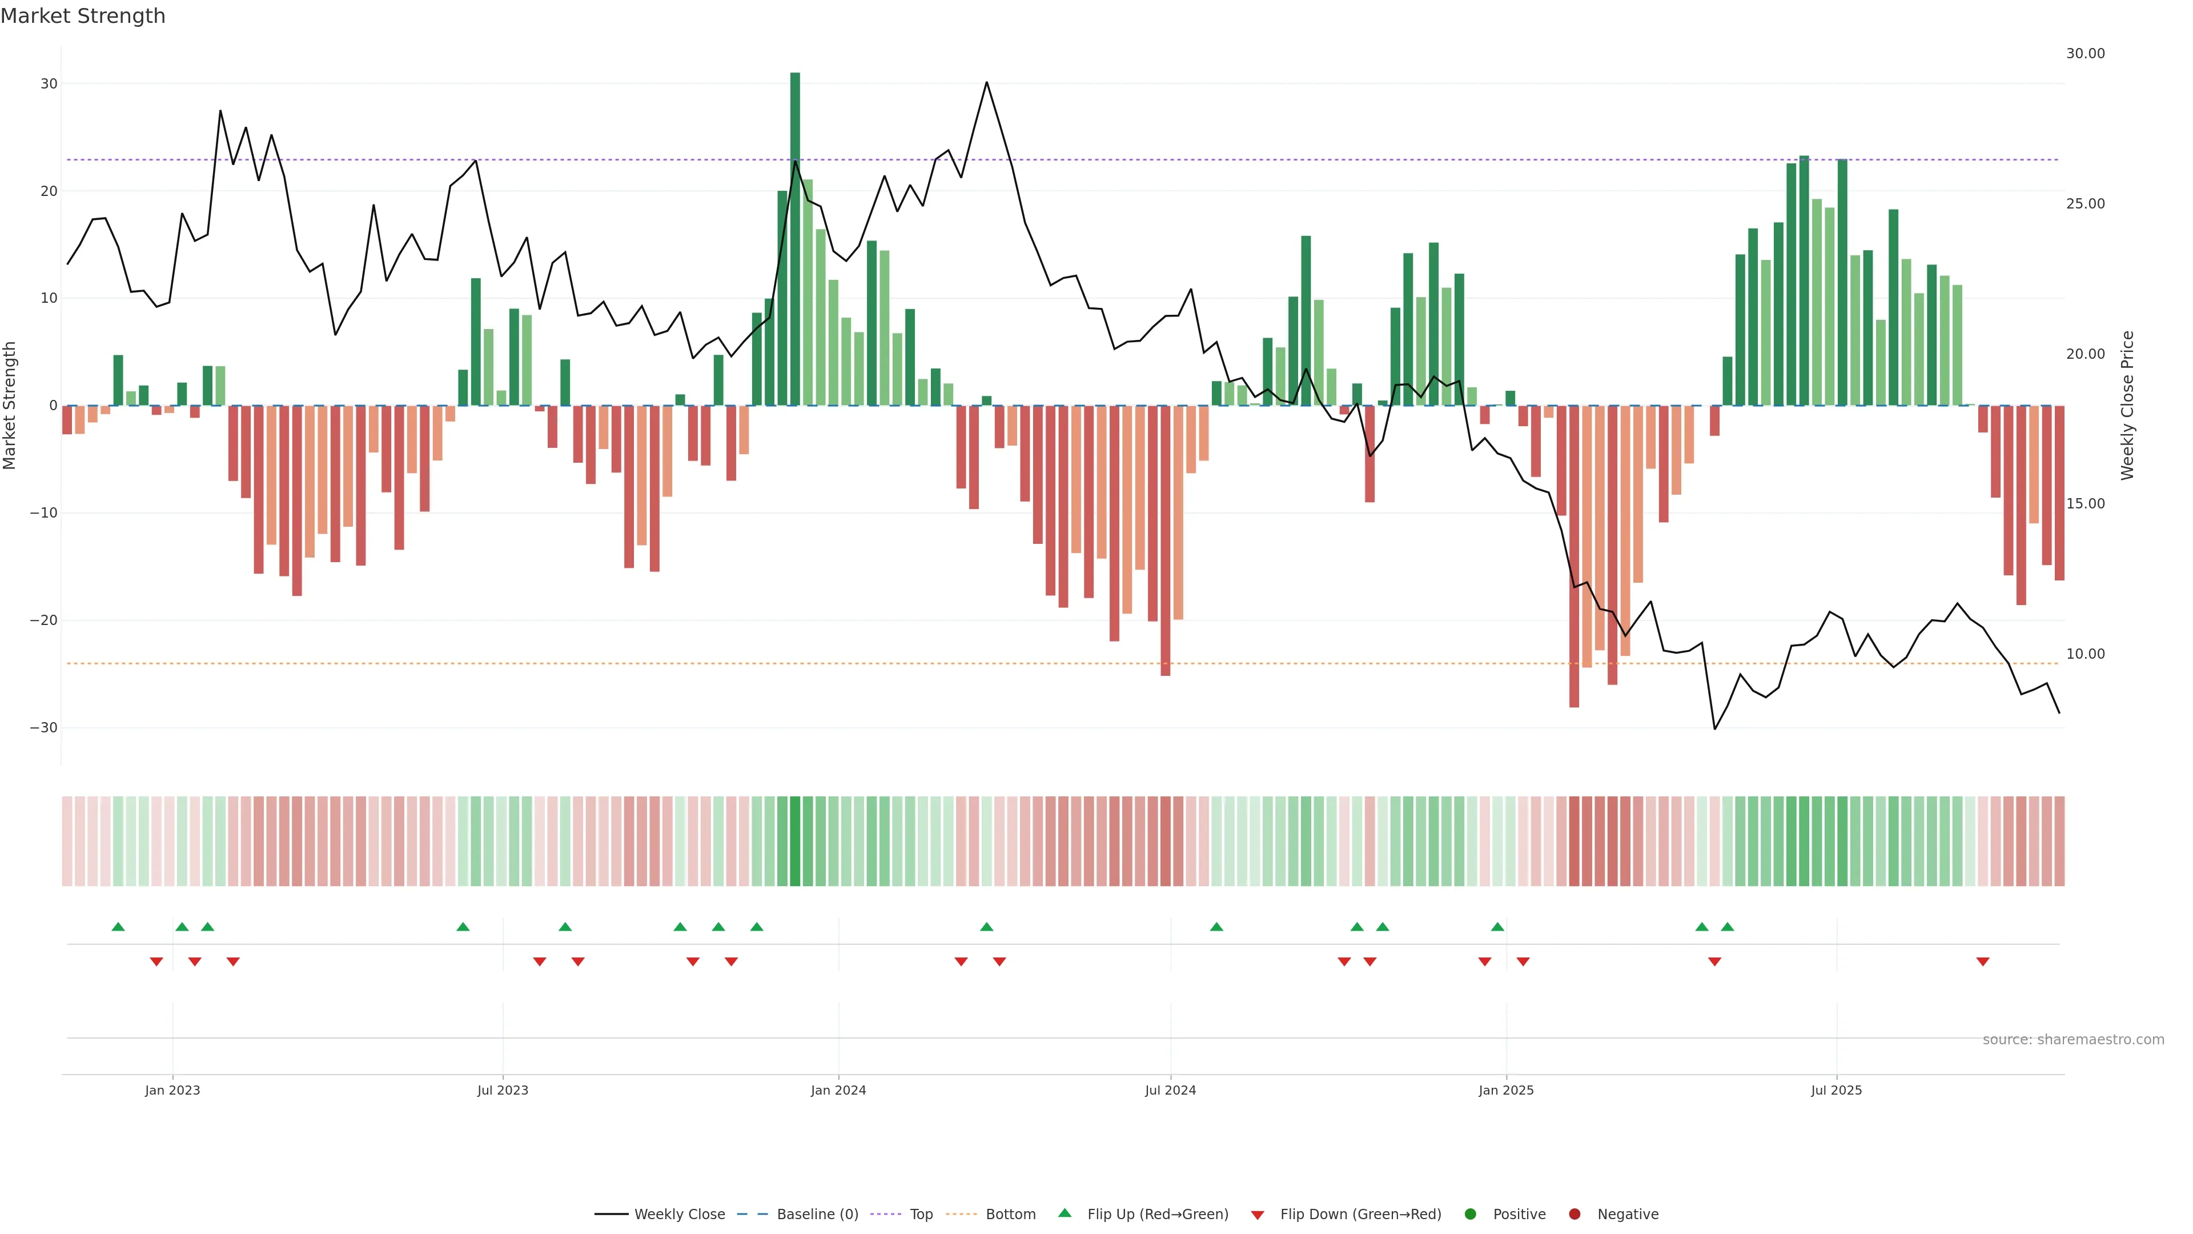The image size is (2193, 1234).
Task: Click the 30.00 right axis tick label
Action: click(2085, 54)
